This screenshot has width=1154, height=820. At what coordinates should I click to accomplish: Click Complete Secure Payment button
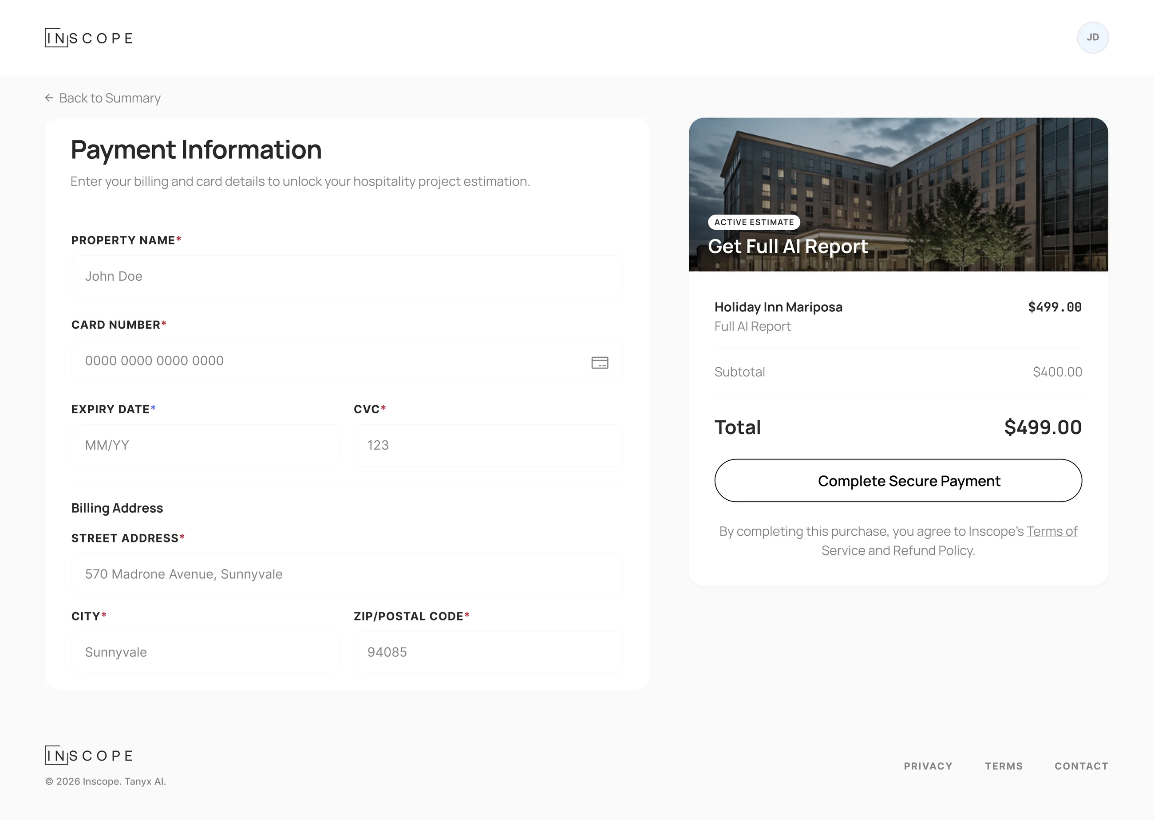pyautogui.click(x=898, y=481)
